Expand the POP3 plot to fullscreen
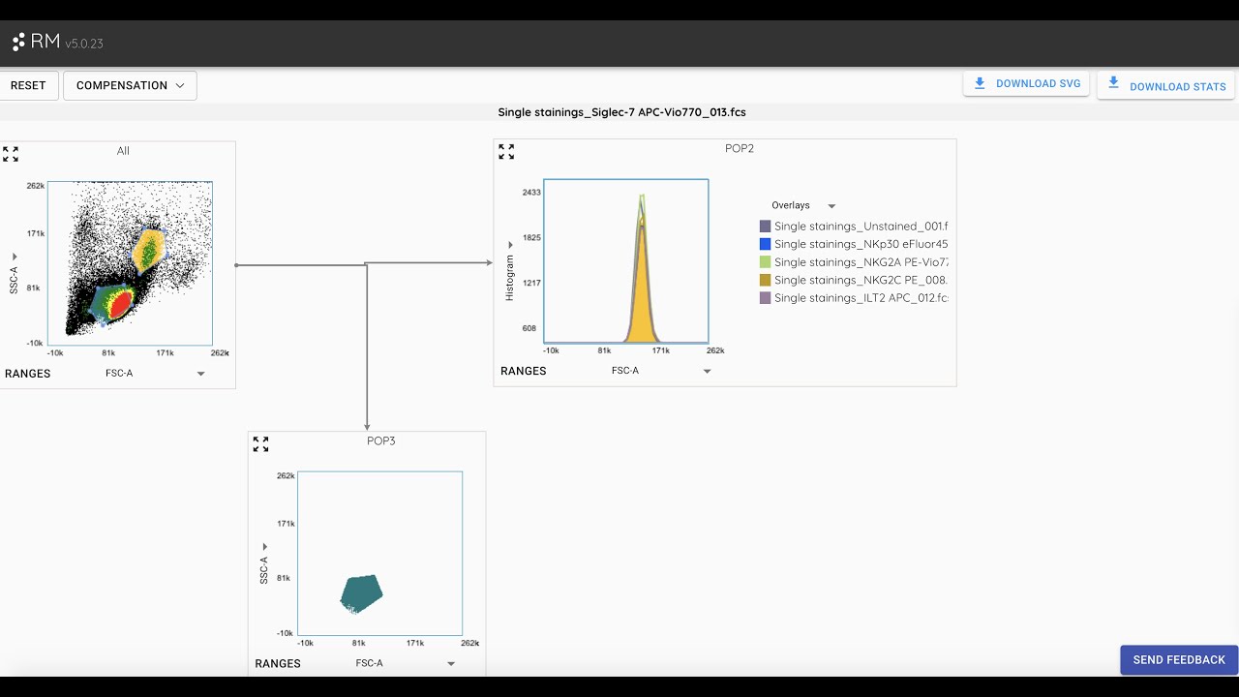Screen dimensions: 1239x697 coord(260,443)
